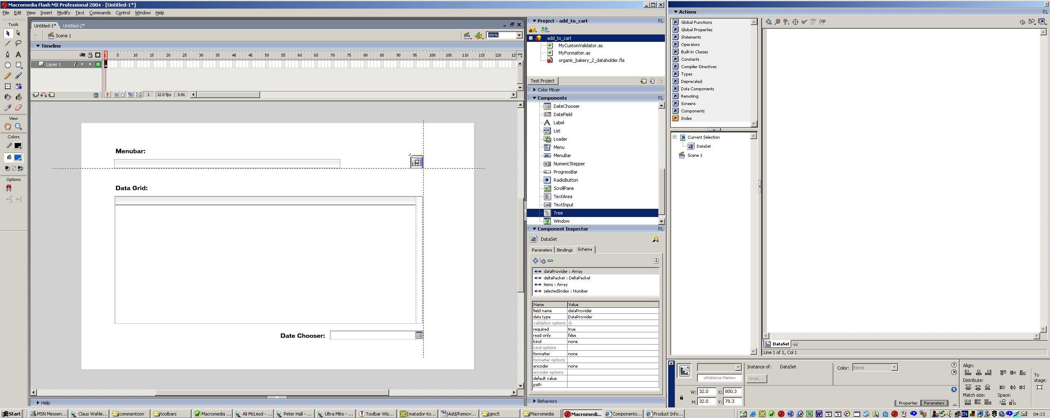This screenshot has height=418, width=1050.
Task: Open the stage zoom percentage dropdown
Action: click(519, 35)
